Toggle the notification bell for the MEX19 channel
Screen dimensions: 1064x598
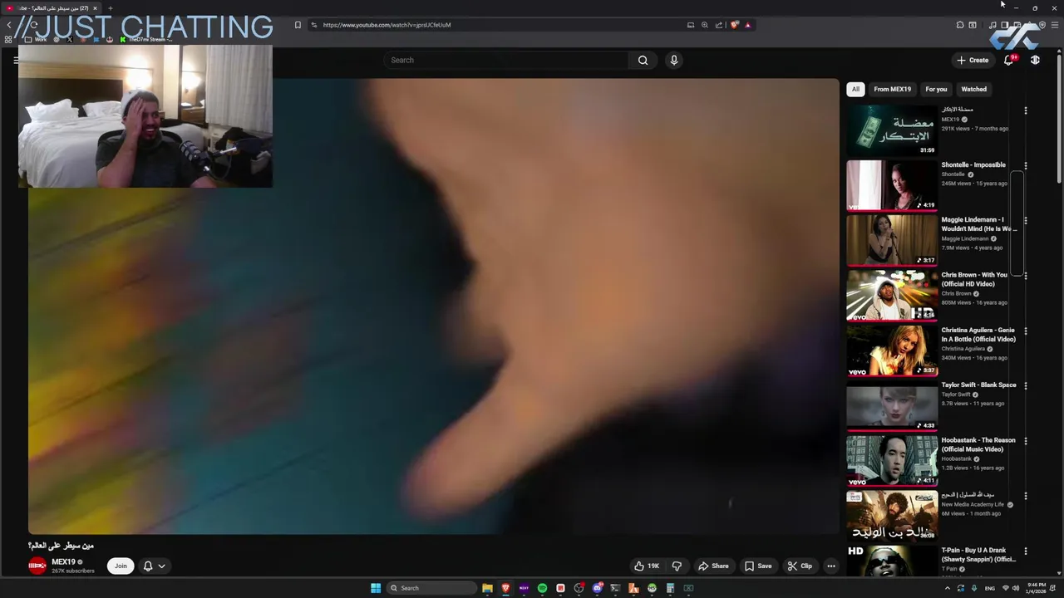point(148,566)
